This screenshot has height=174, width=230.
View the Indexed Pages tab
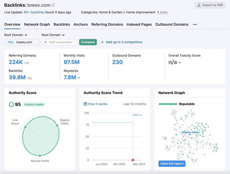(x=139, y=24)
